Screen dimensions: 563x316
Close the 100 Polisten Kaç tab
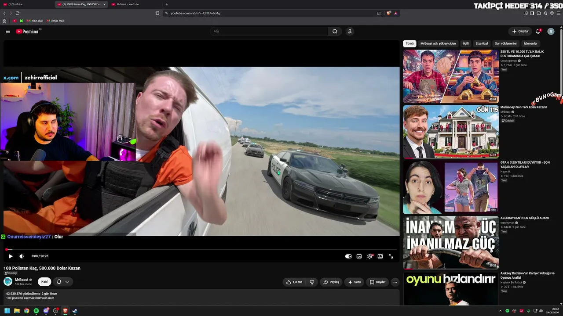click(104, 4)
